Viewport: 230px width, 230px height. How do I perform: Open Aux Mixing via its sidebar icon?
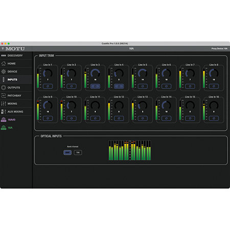[4, 111]
